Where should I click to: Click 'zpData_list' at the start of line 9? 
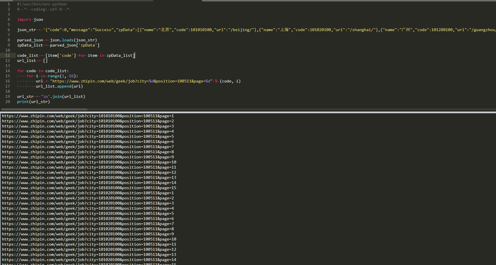[x=30, y=45]
